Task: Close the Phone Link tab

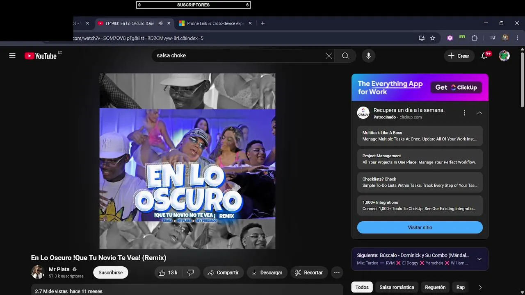Action: pyautogui.click(x=250, y=23)
